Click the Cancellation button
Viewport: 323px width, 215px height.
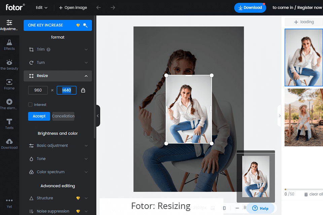coord(63,116)
